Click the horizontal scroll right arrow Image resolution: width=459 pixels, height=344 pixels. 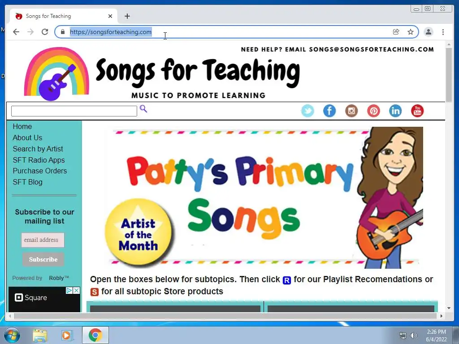442,316
